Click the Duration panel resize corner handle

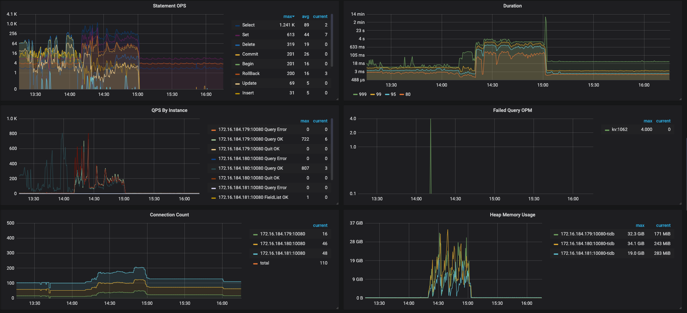click(x=680, y=99)
